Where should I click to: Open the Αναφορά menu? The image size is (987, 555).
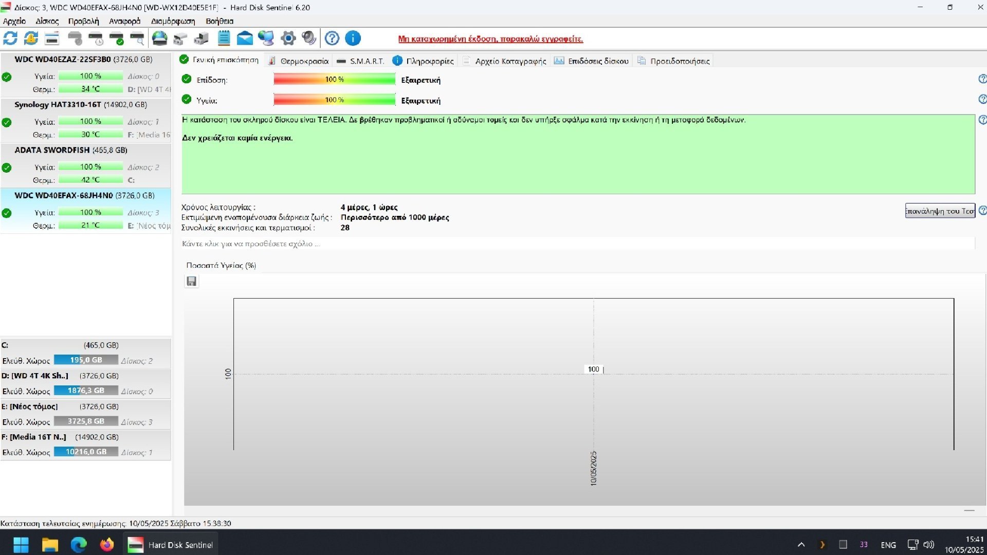coord(124,21)
